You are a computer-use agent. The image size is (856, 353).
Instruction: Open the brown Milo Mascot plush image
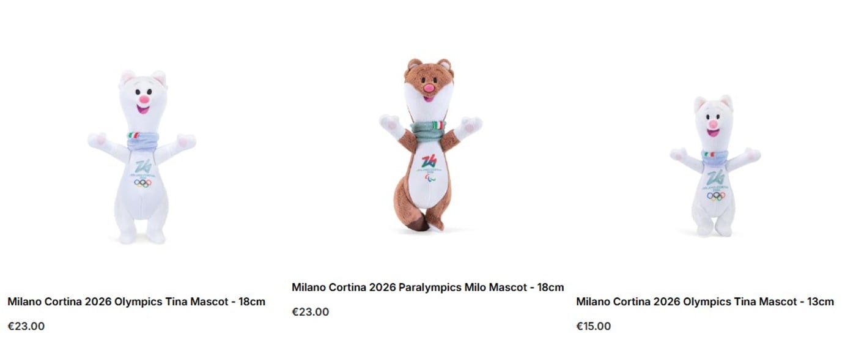click(x=430, y=145)
